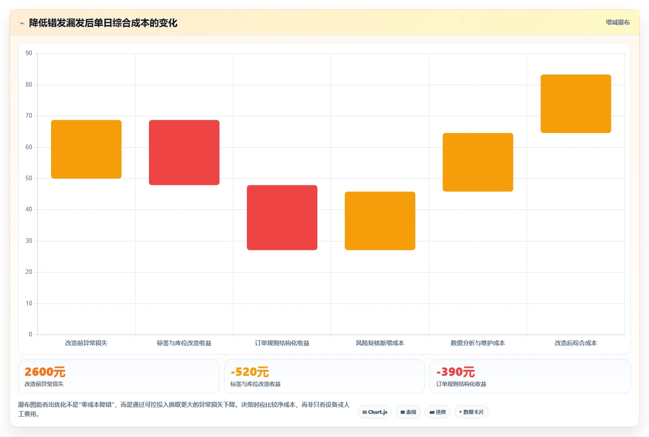Click the x-axis label 数据分析与维护成本

(478, 343)
